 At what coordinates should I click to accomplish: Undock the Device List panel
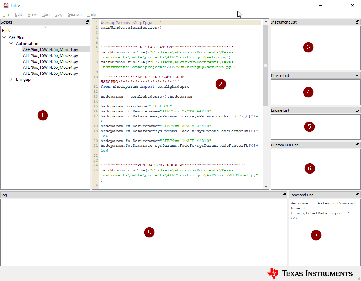pos(357,75)
